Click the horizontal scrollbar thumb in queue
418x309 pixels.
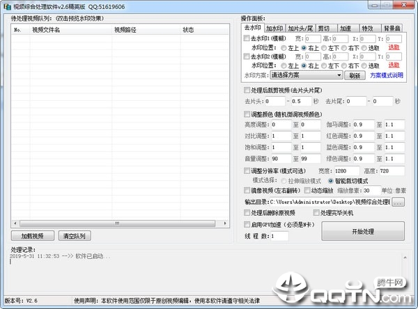click(117, 223)
